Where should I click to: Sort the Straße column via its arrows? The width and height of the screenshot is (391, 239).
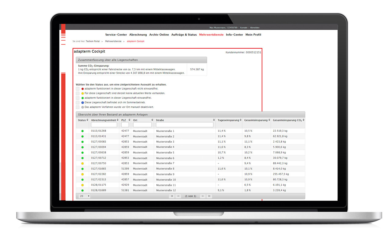tap(214, 120)
